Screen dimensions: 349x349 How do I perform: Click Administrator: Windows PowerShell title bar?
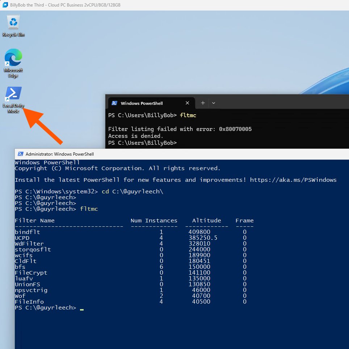182,154
